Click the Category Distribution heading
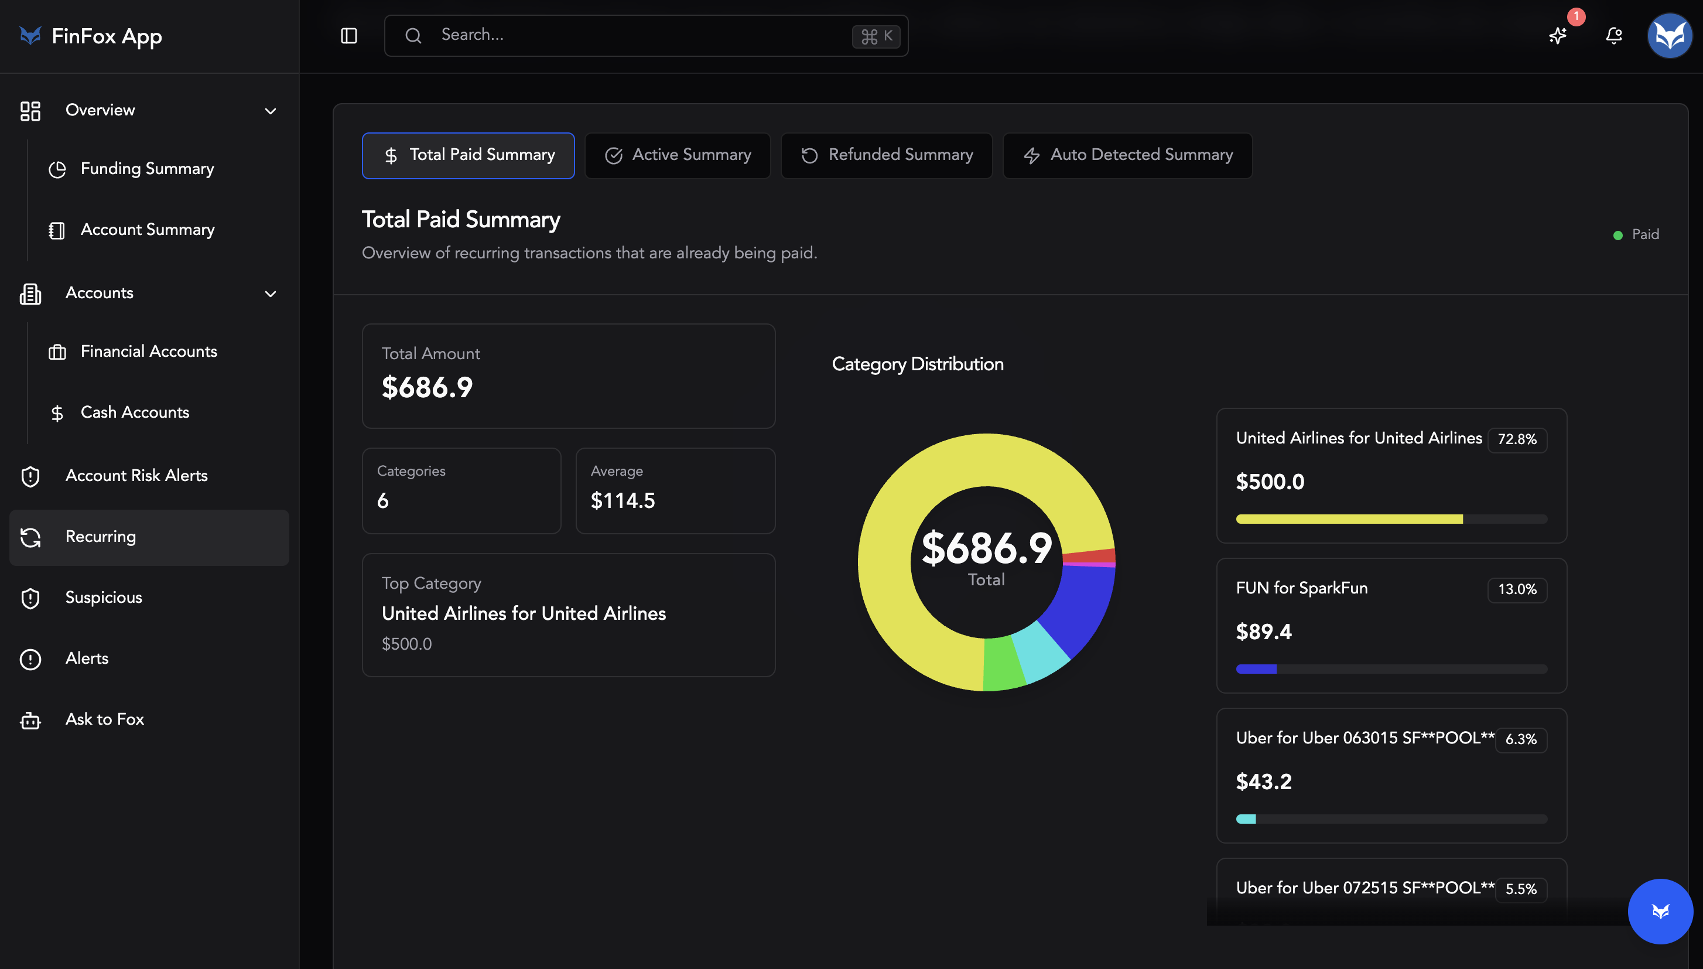 pyautogui.click(x=917, y=364)
